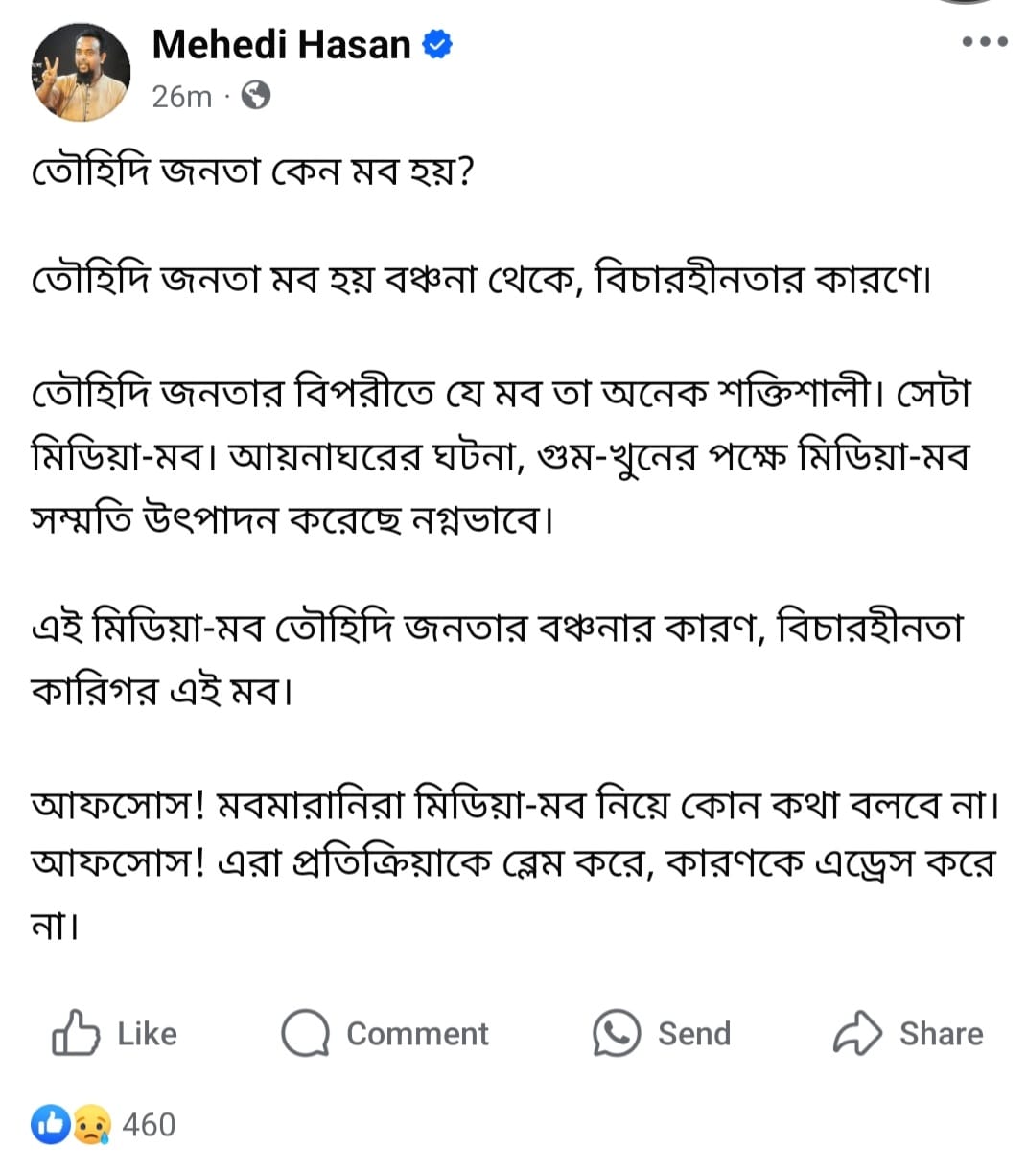Open comments via the Comment label
The width and height of the screenshot is (1027, 1169).
pyautogui.click(x=417, y=1034)
